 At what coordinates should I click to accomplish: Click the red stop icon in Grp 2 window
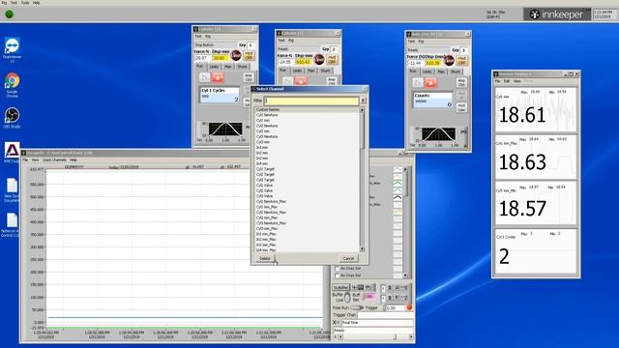click(x=301, y=81)
